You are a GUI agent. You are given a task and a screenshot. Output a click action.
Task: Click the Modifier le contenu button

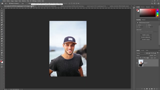(x=146, y=35)
